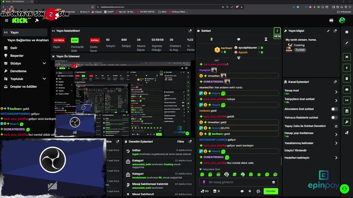The width and height of the screenshot is (353, 198).
Task: Click the screen-capture icon in right sidebar
Action: coord(347,57)
